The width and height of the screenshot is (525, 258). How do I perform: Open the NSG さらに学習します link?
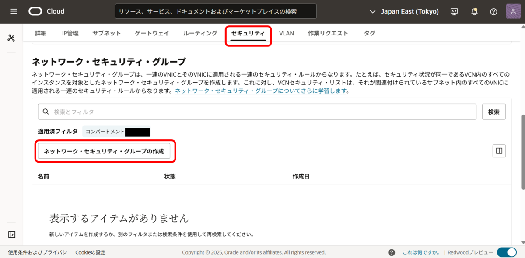pyautogui.click(x=261, y=91)
